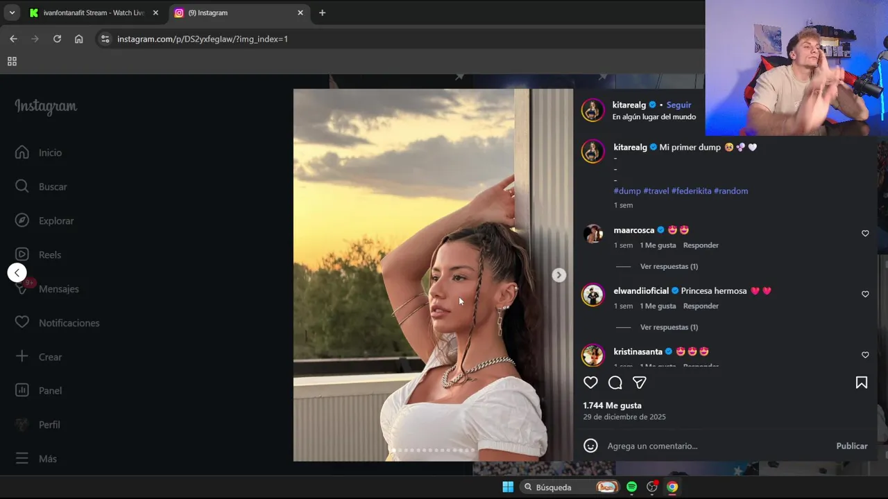Viewport: 888px width, 499px height.
Task: Open the Windows Start menu
Action: pyautogui.click(x=508, y=487)
